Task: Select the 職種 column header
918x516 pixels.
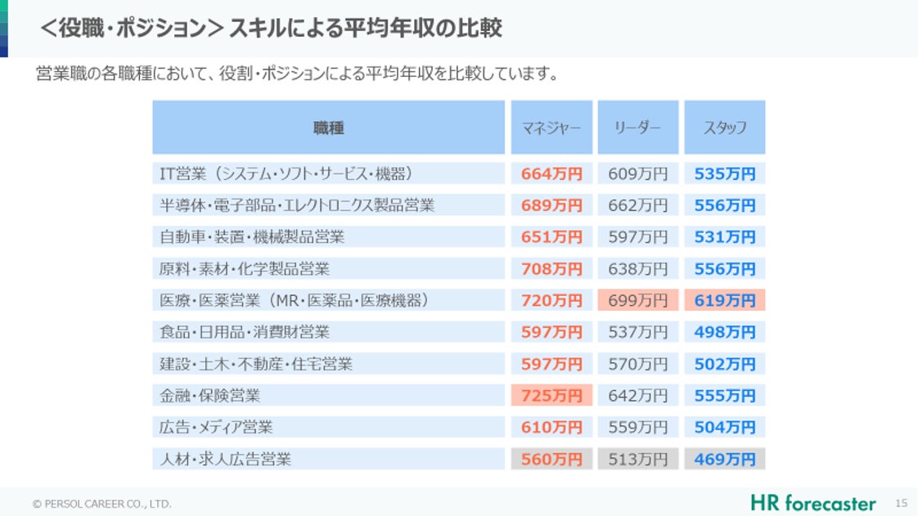Action: click(328, 128)
